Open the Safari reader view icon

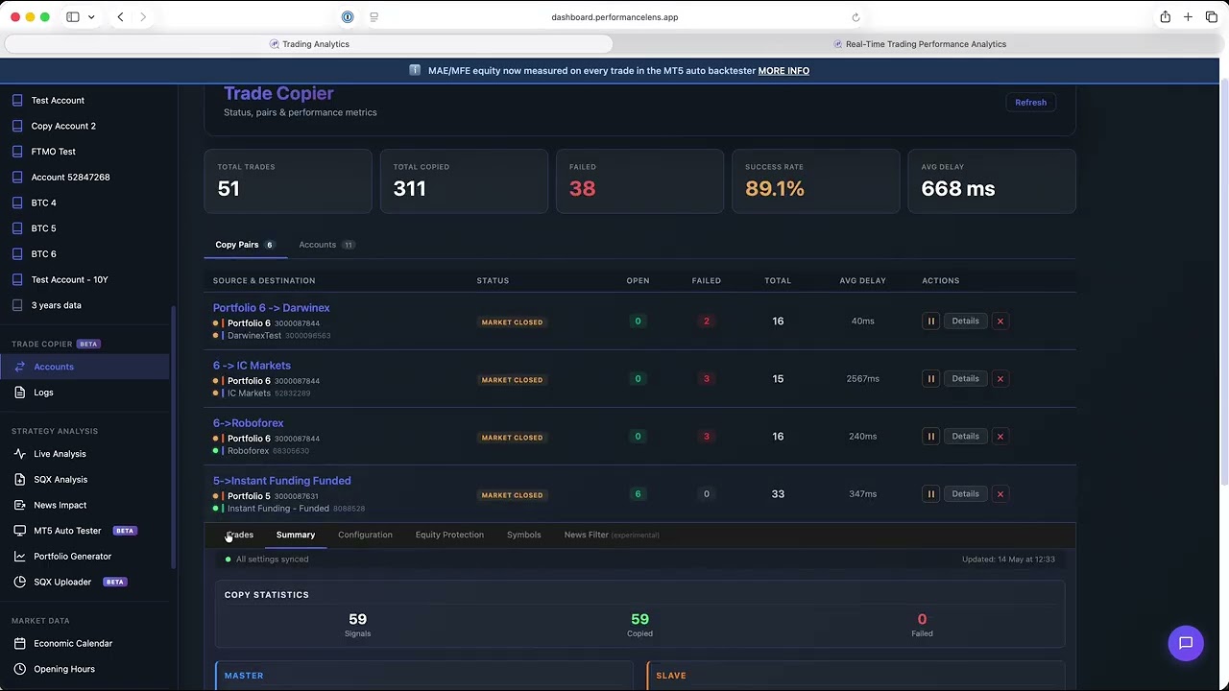pos(374,17)
